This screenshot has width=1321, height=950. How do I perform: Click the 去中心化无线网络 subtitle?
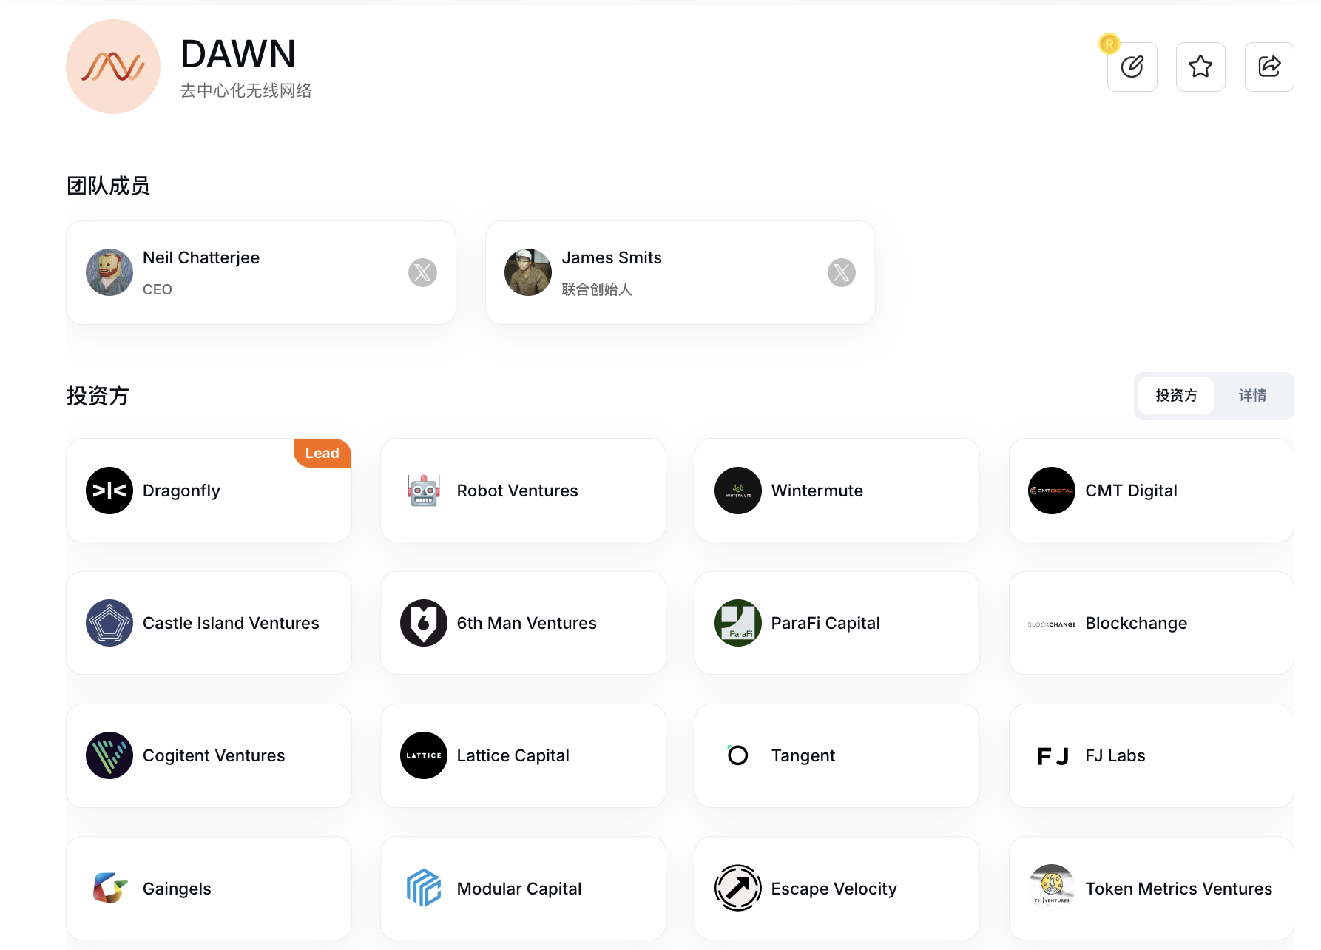point(246,90)
